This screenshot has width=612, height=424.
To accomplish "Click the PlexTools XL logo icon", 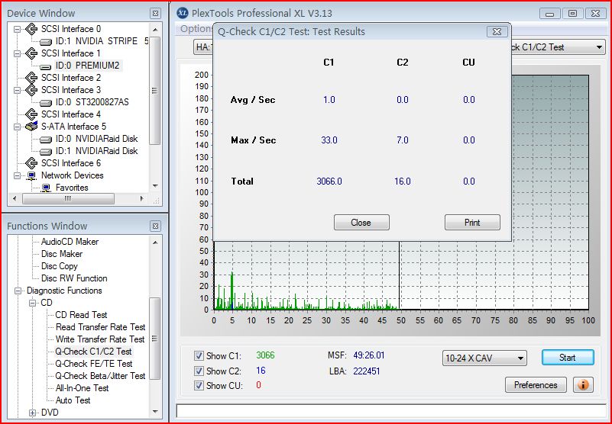I will point(183,13).
